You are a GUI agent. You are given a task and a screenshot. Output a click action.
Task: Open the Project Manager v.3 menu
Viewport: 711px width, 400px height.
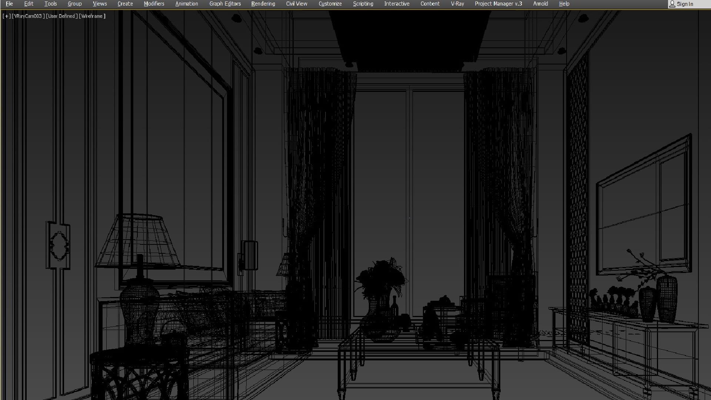click(498, 4)
